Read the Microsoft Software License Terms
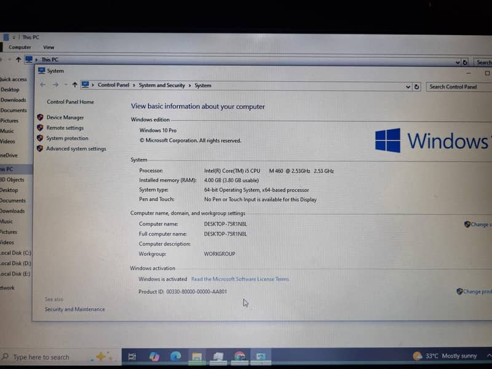 (x=240, y=279)
